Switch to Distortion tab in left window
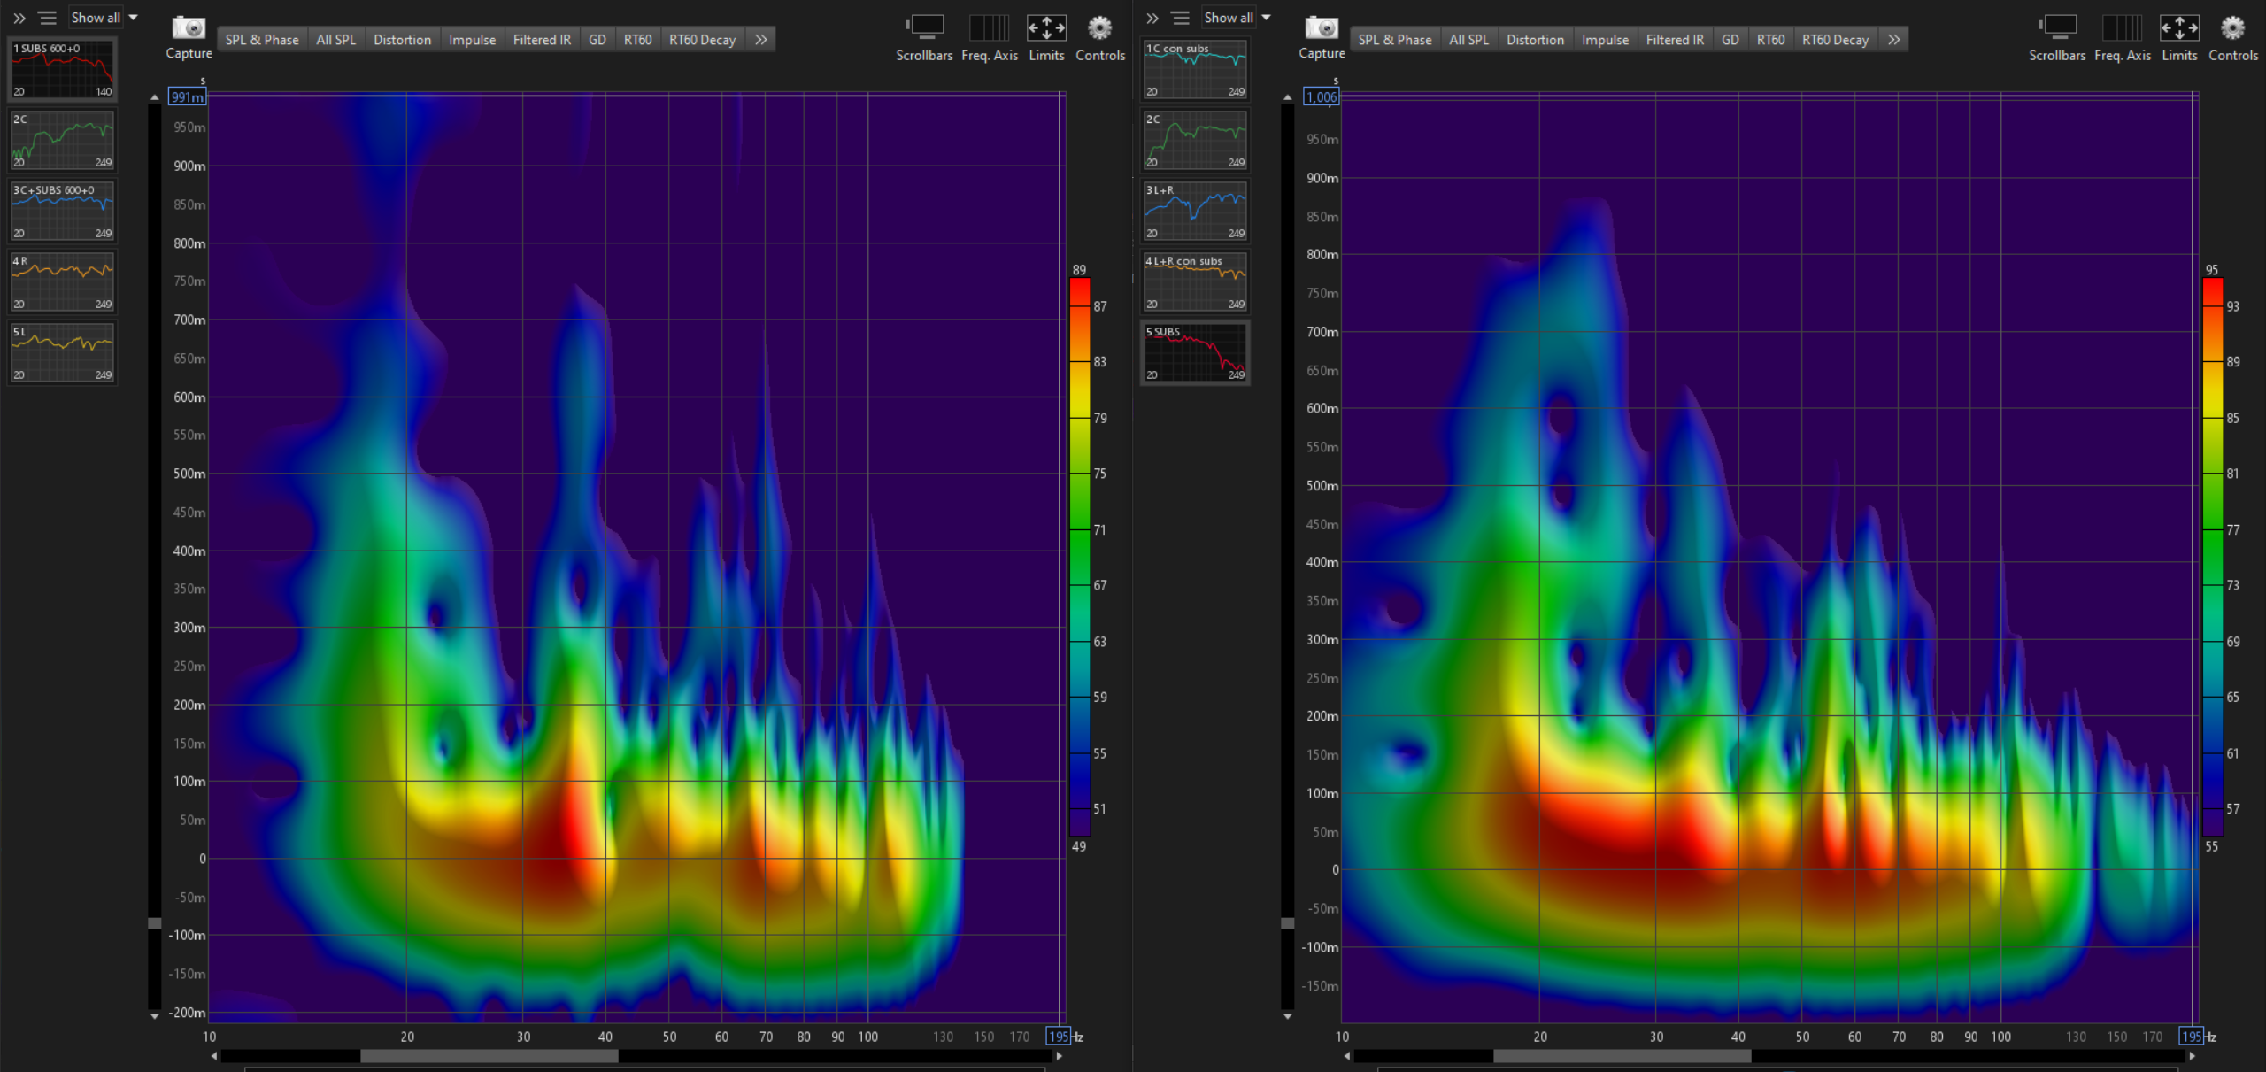2266x1072 pixels. point(402,40)
